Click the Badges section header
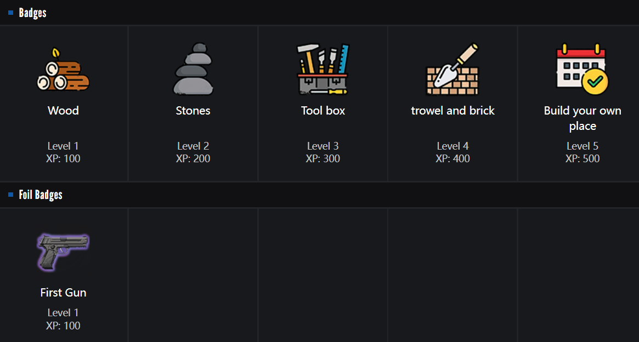The image size is (639, 342). coord(32,13)
